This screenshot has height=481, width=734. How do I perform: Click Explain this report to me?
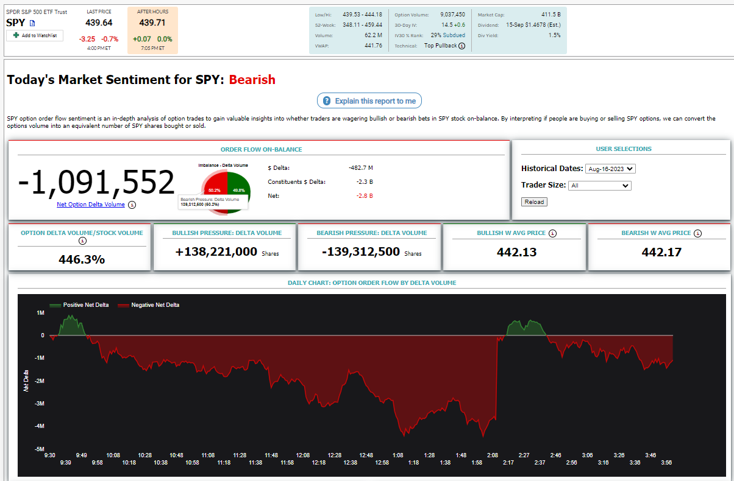click(369, 100)
